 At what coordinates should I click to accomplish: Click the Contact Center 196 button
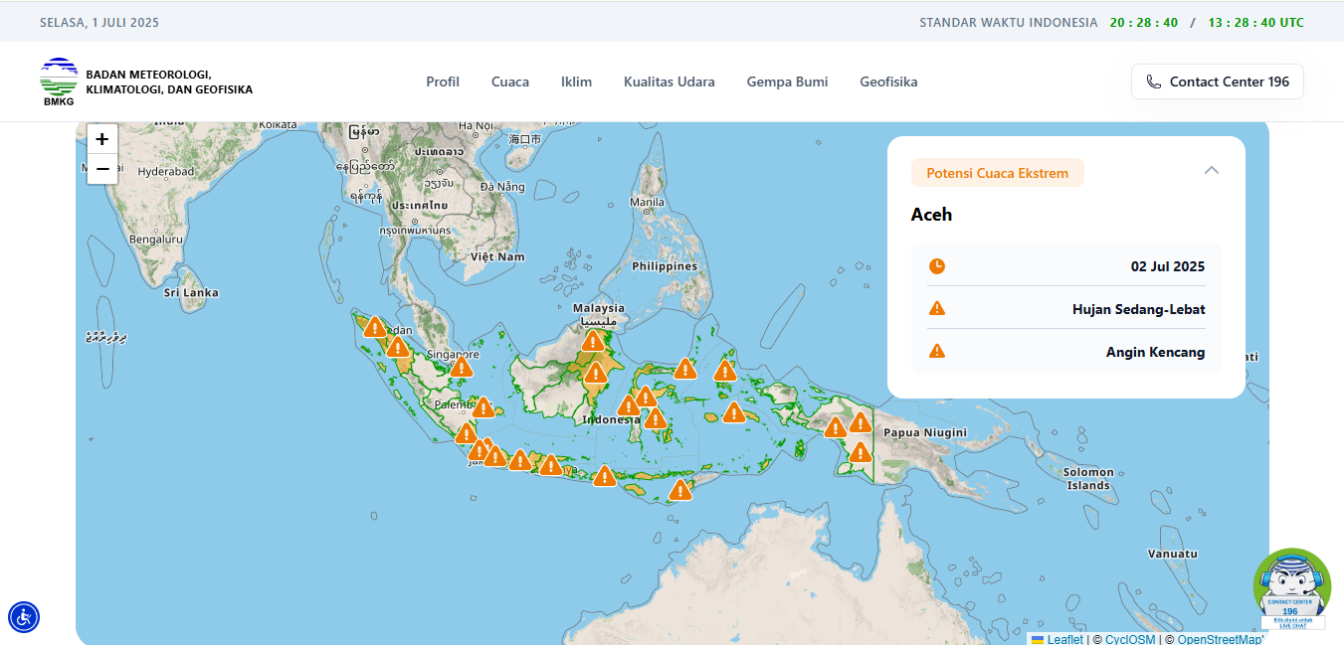pyautogui.click(x=1217, y=81)
